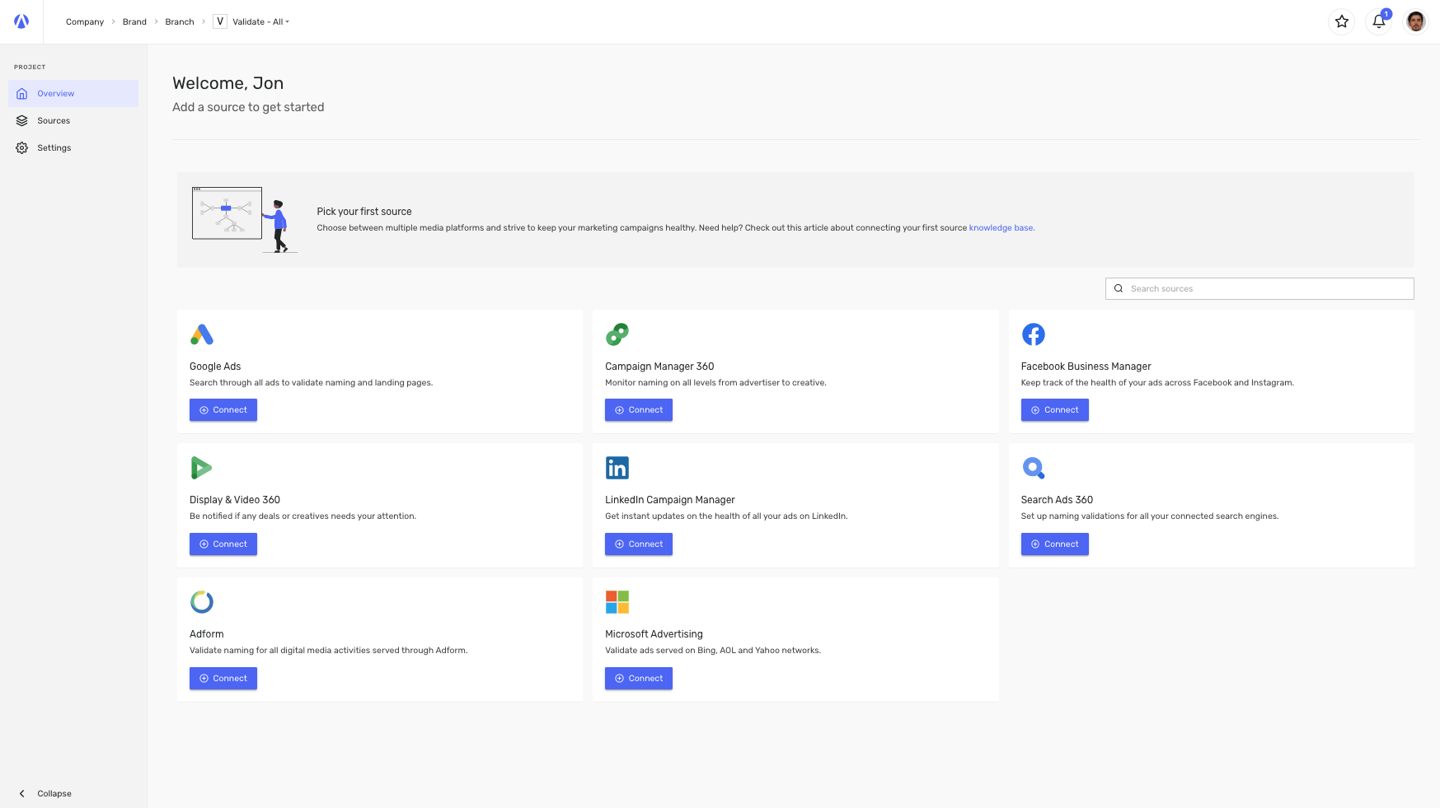Screen dimensions: 1440x808
Task: Open the notifications bell
Action: pyautogui.click(x=1378, y=21)
